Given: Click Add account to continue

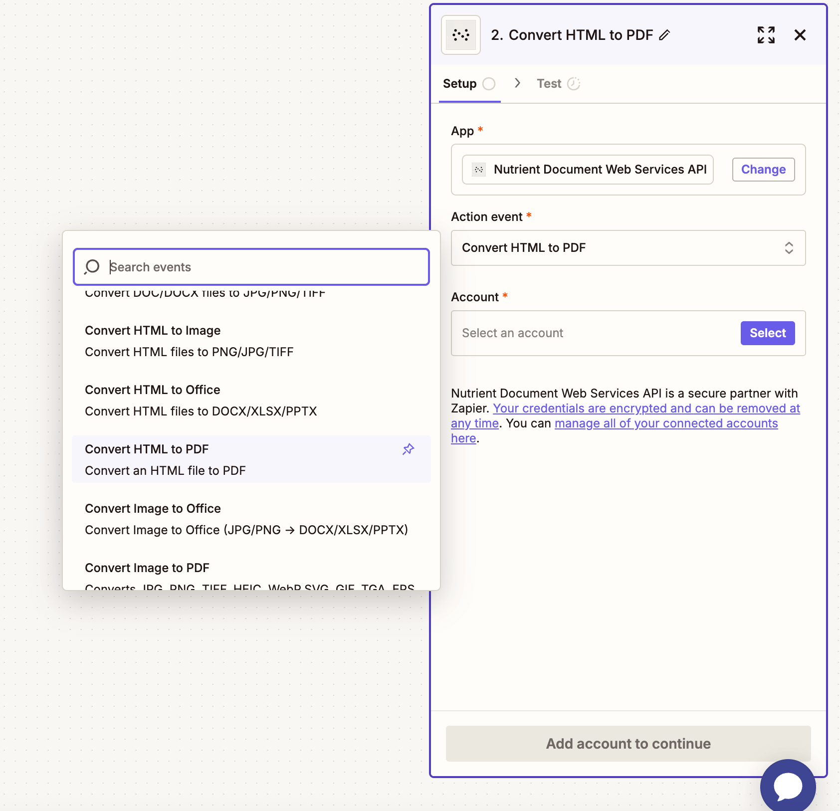Looking at the screenshot, I should 628,743.
